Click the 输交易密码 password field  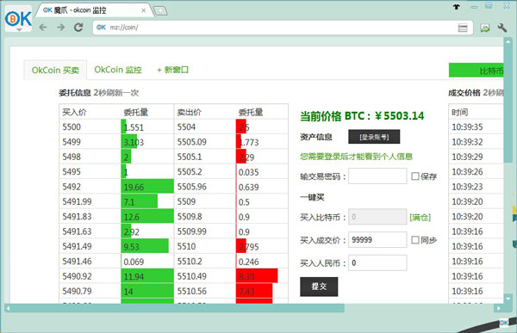point(377,176)
